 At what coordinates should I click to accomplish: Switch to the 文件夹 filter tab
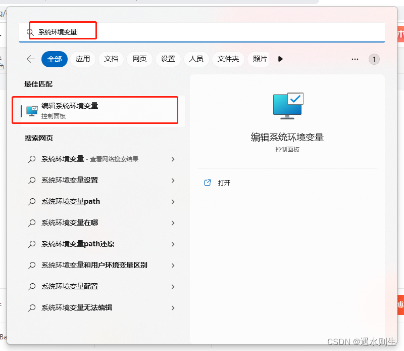point(228,59)
